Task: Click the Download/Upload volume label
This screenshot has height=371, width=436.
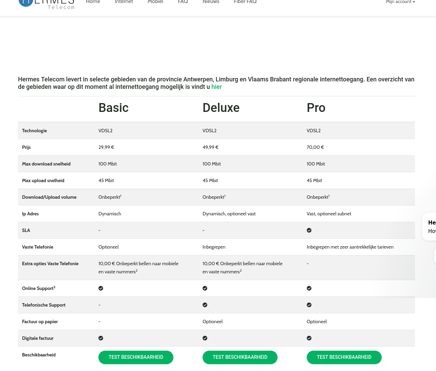Action: [x=49, y=197]
